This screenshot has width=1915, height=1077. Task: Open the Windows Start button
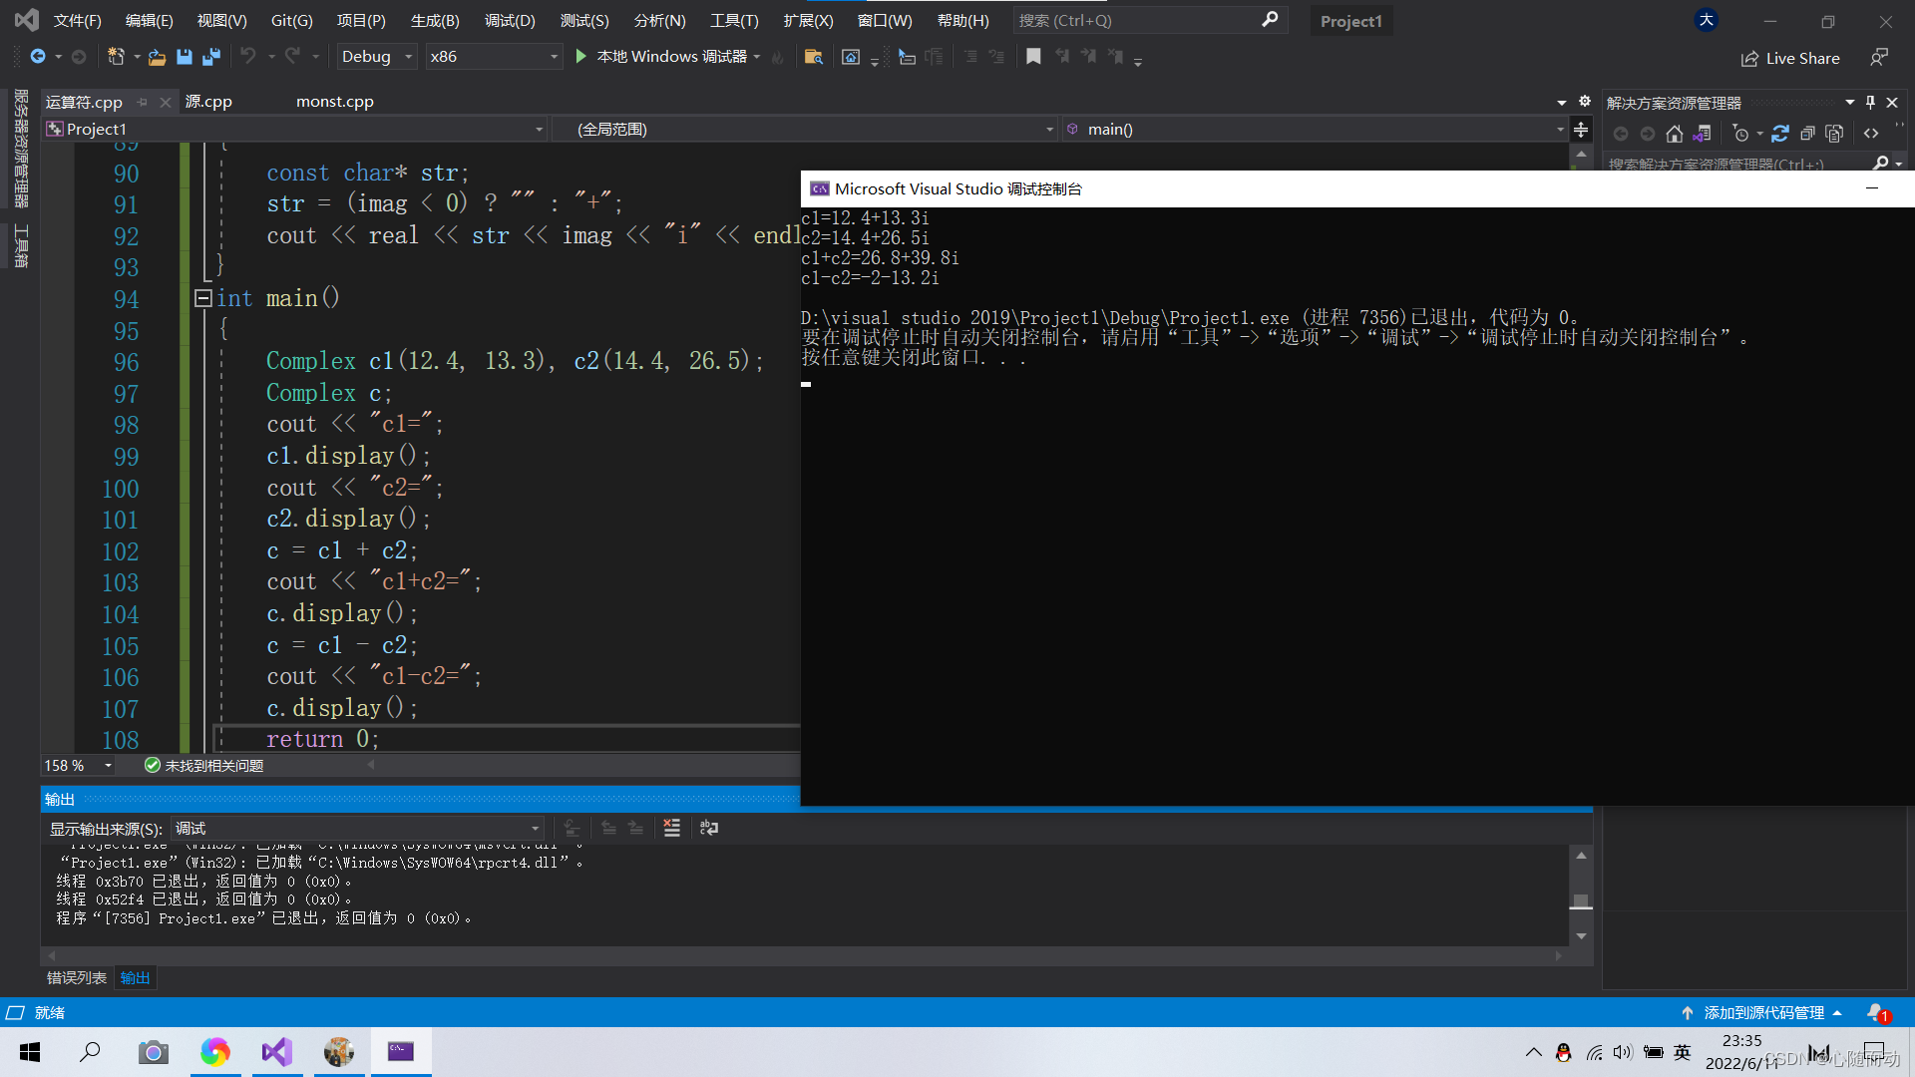tap(30, 1051)
